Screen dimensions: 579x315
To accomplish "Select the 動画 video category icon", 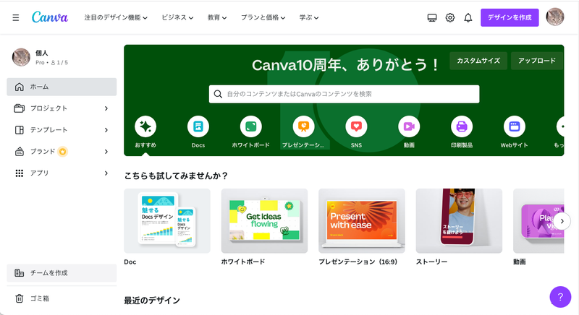I will pyautogui.click(x=409, y=126).
